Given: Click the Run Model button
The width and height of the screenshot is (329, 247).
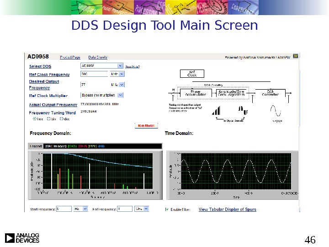Looking at the screenshot, I should click(x=146, y=126).
